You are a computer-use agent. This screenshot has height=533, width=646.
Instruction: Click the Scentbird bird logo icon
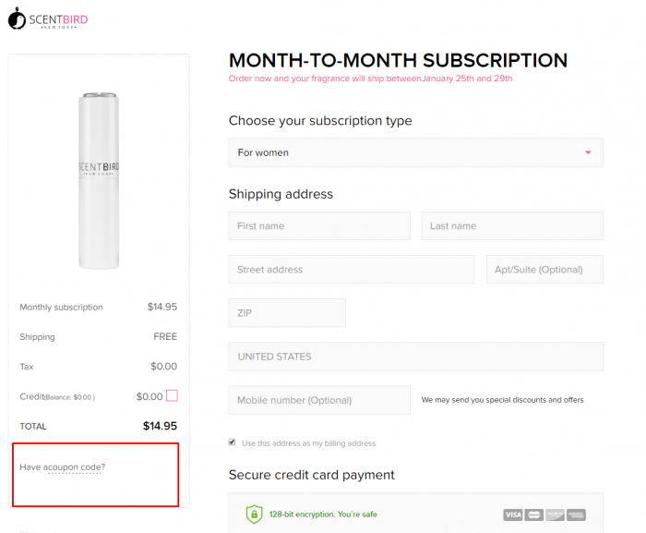17,18
